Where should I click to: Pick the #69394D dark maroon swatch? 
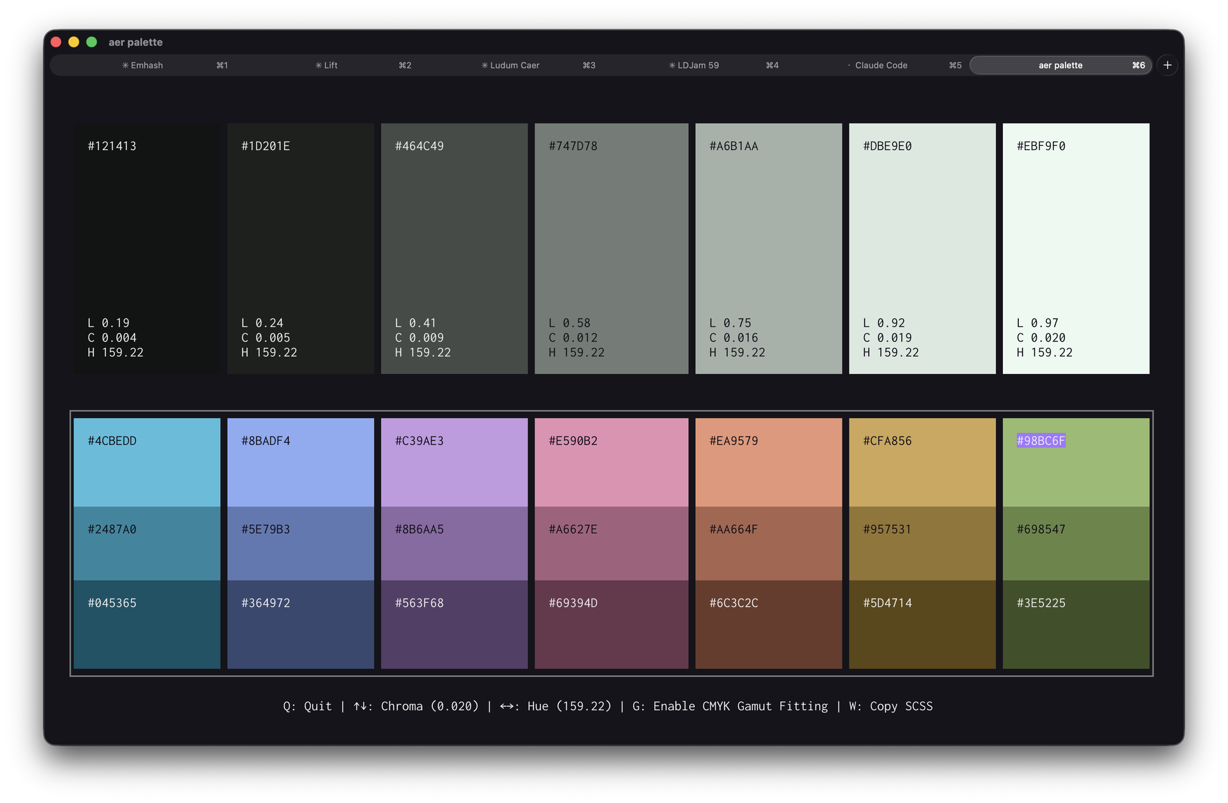point(611,625)
